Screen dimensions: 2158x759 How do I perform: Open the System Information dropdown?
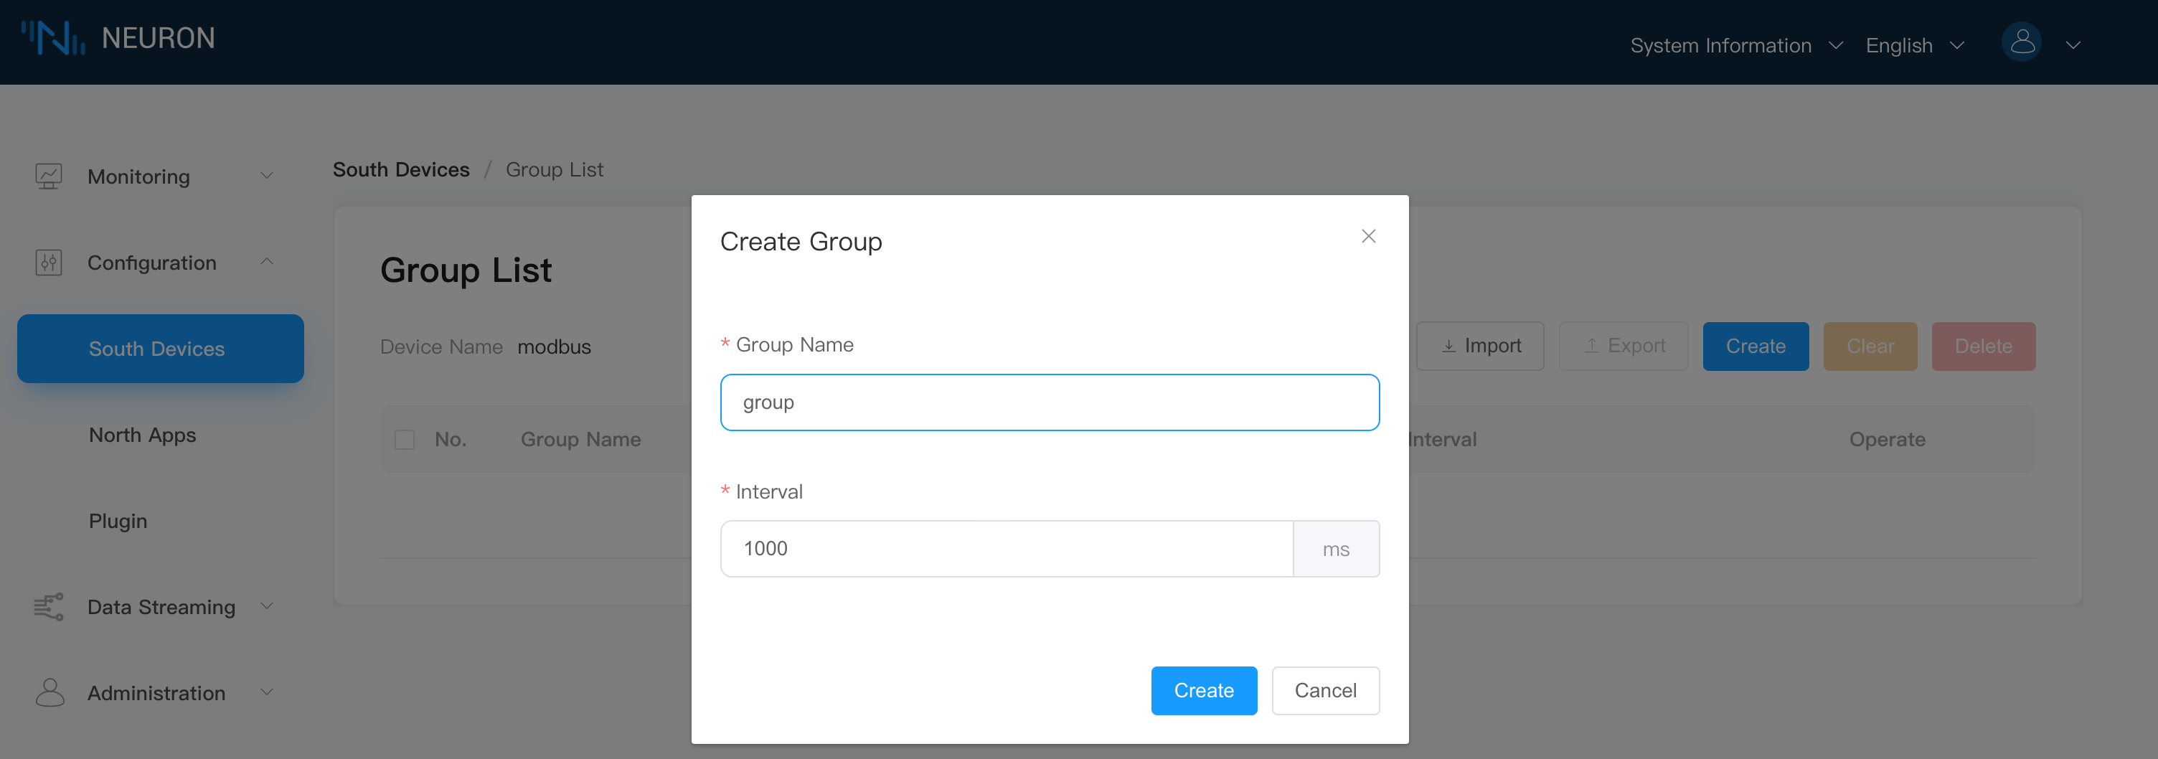click(x=1735, y=45)
